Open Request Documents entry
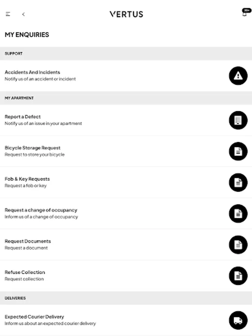 (x=28, y=241)
